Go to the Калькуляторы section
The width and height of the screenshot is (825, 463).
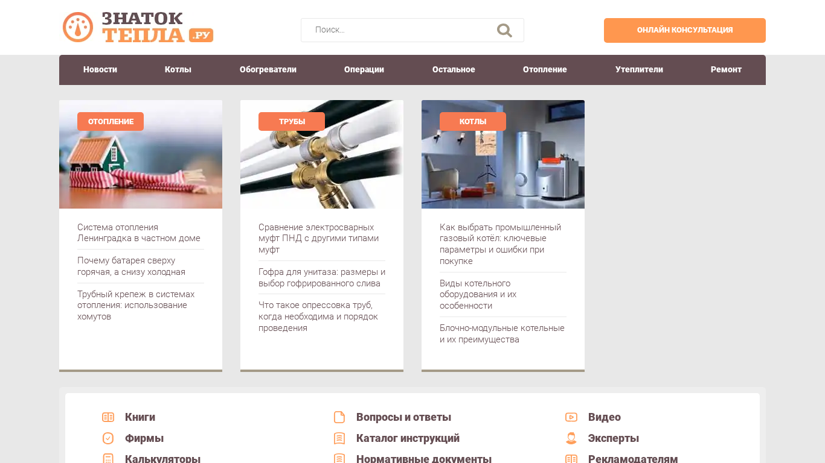pos(163,459)
